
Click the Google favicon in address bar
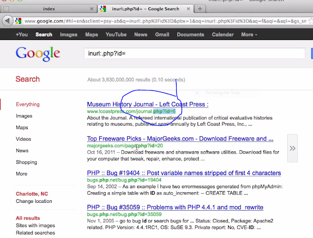[18, 21]
